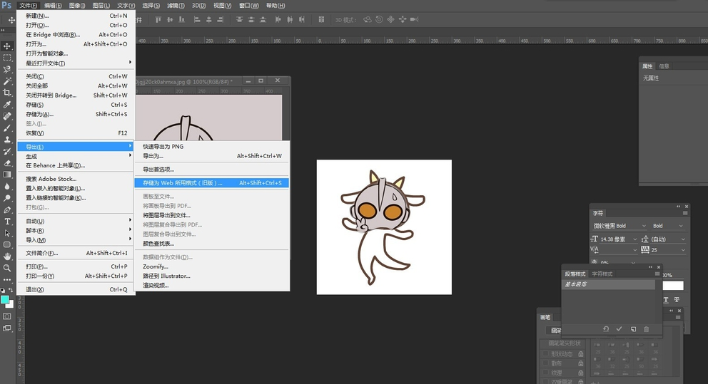Select the Hand tool

coord(7,256)
